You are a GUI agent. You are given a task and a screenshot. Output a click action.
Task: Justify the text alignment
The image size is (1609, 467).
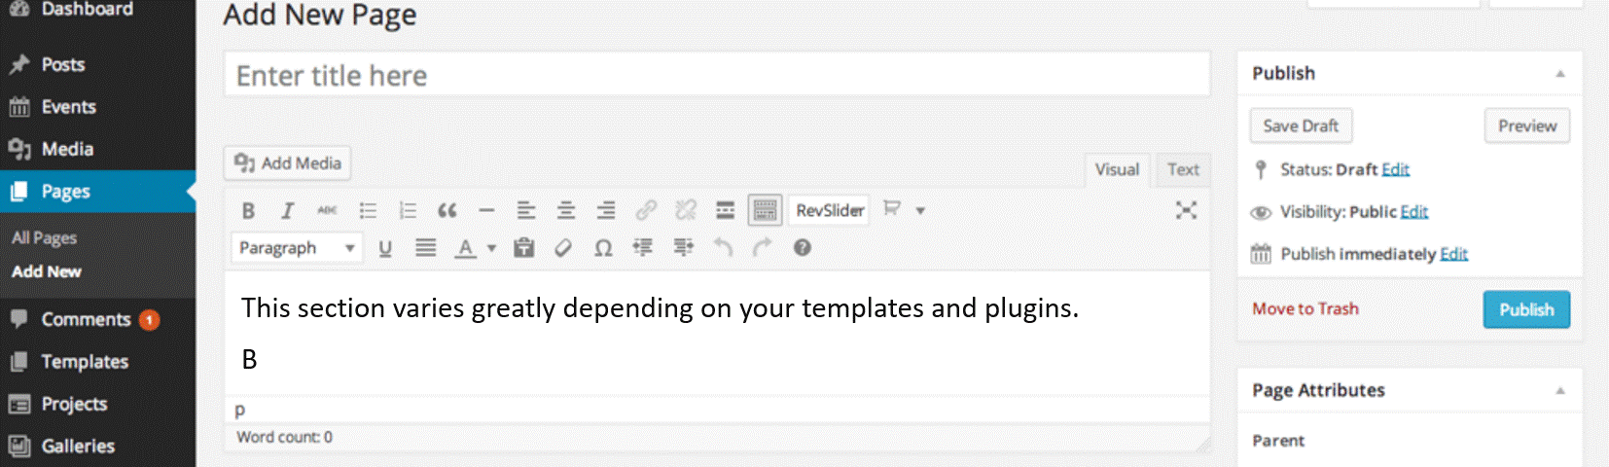pos(425,248)
